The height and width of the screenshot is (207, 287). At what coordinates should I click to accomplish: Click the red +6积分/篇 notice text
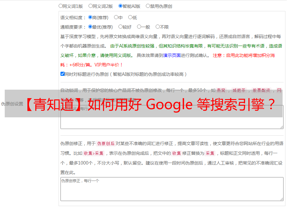(x=79, y=65)
